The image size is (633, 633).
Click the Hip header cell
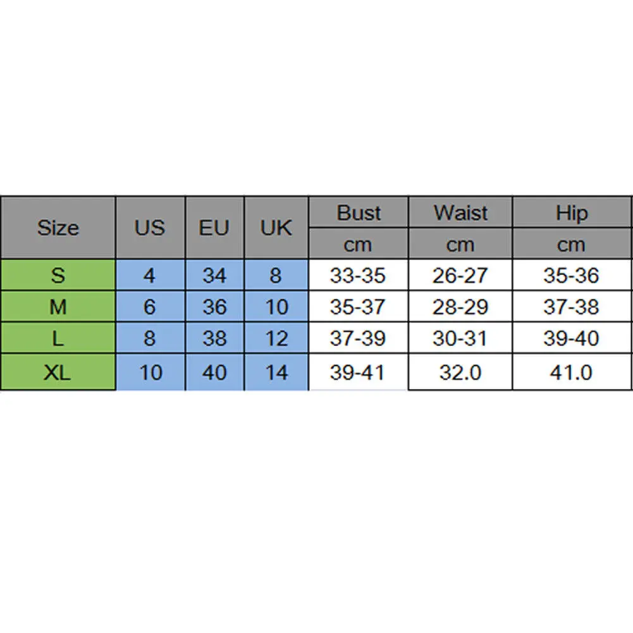[x=572, y=212]
